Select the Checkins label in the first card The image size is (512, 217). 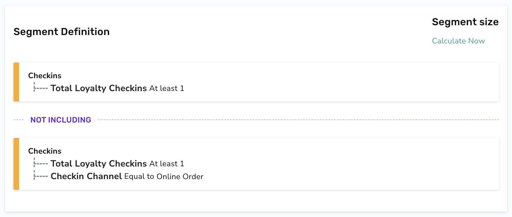pyautogui.click(x=45, y=76)
